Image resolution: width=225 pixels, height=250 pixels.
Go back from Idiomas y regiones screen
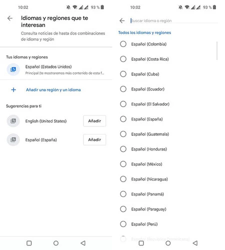pyautogui.click(x=10, y=18)
